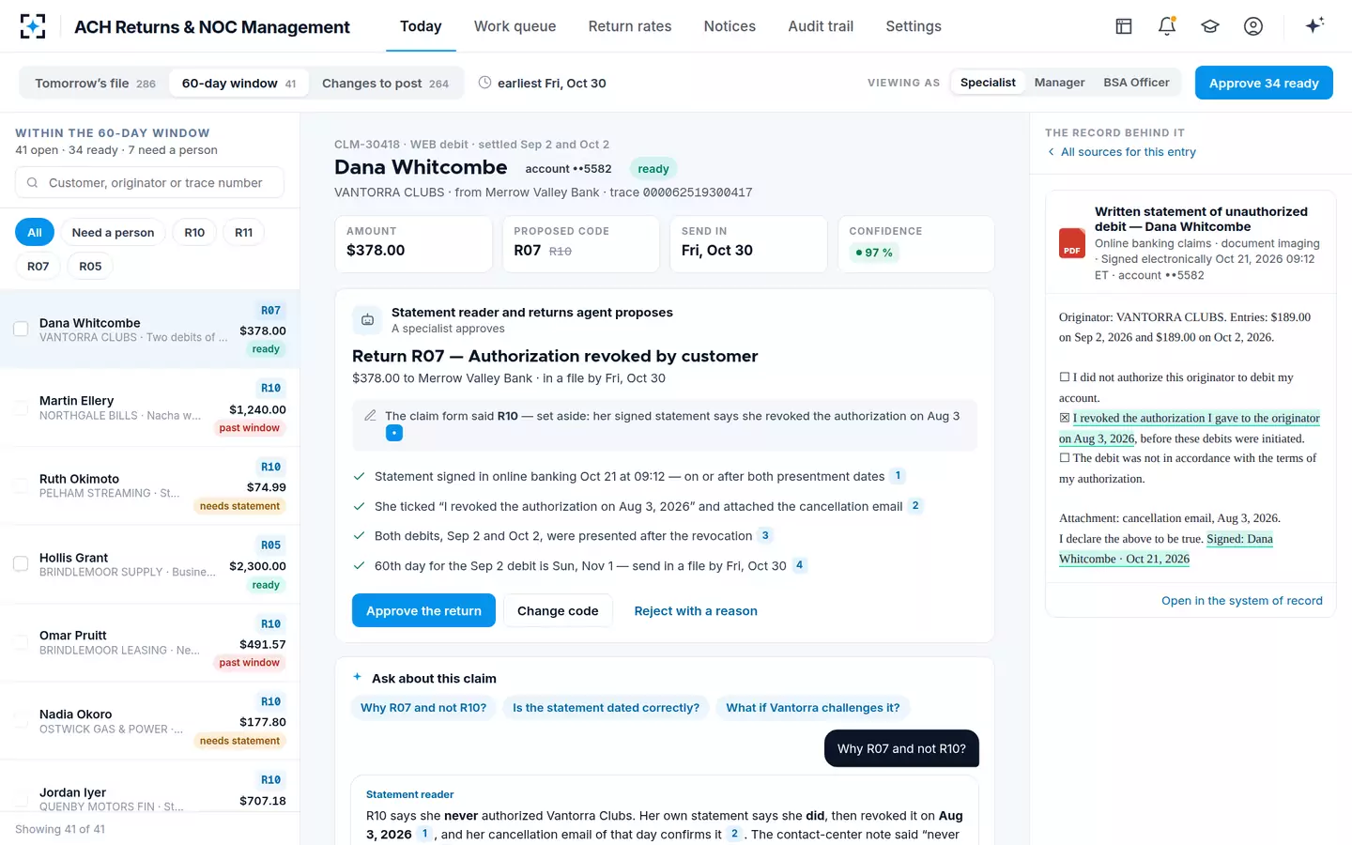Open the notifications bell
This screenshot has width=1352, height=845.
(x=1167, y=26)
